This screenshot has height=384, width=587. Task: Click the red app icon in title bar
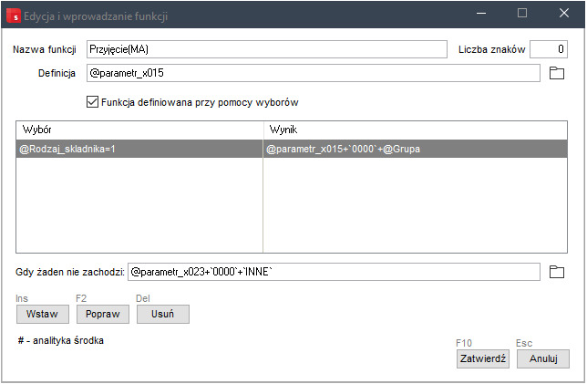point(14,16)
